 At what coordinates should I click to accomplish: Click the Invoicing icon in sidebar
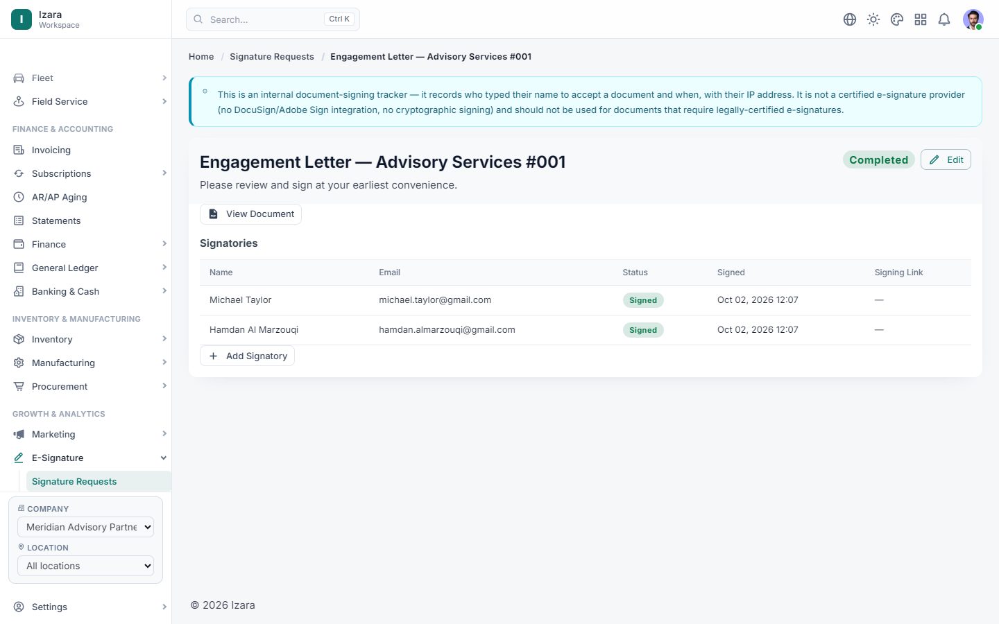pyautogui.click(x=19, y=150)
